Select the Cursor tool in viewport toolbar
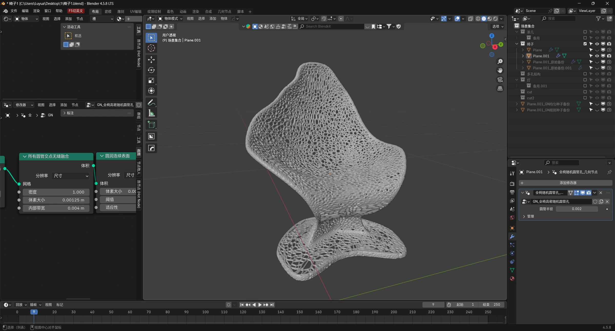The image size is (615, 331). coord(151,48)
